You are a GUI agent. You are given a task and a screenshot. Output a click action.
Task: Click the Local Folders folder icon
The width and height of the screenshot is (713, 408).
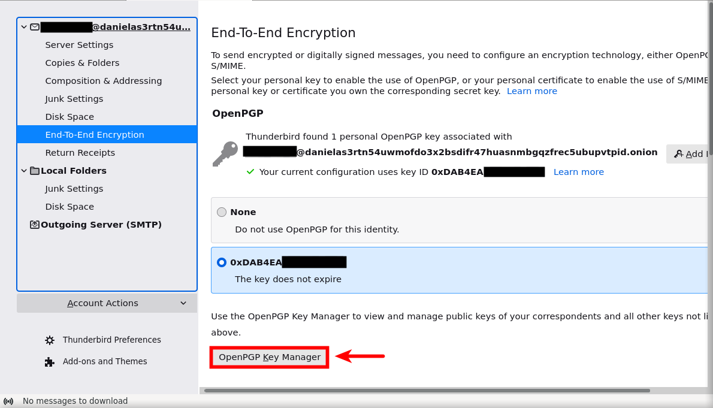(35, 171)
